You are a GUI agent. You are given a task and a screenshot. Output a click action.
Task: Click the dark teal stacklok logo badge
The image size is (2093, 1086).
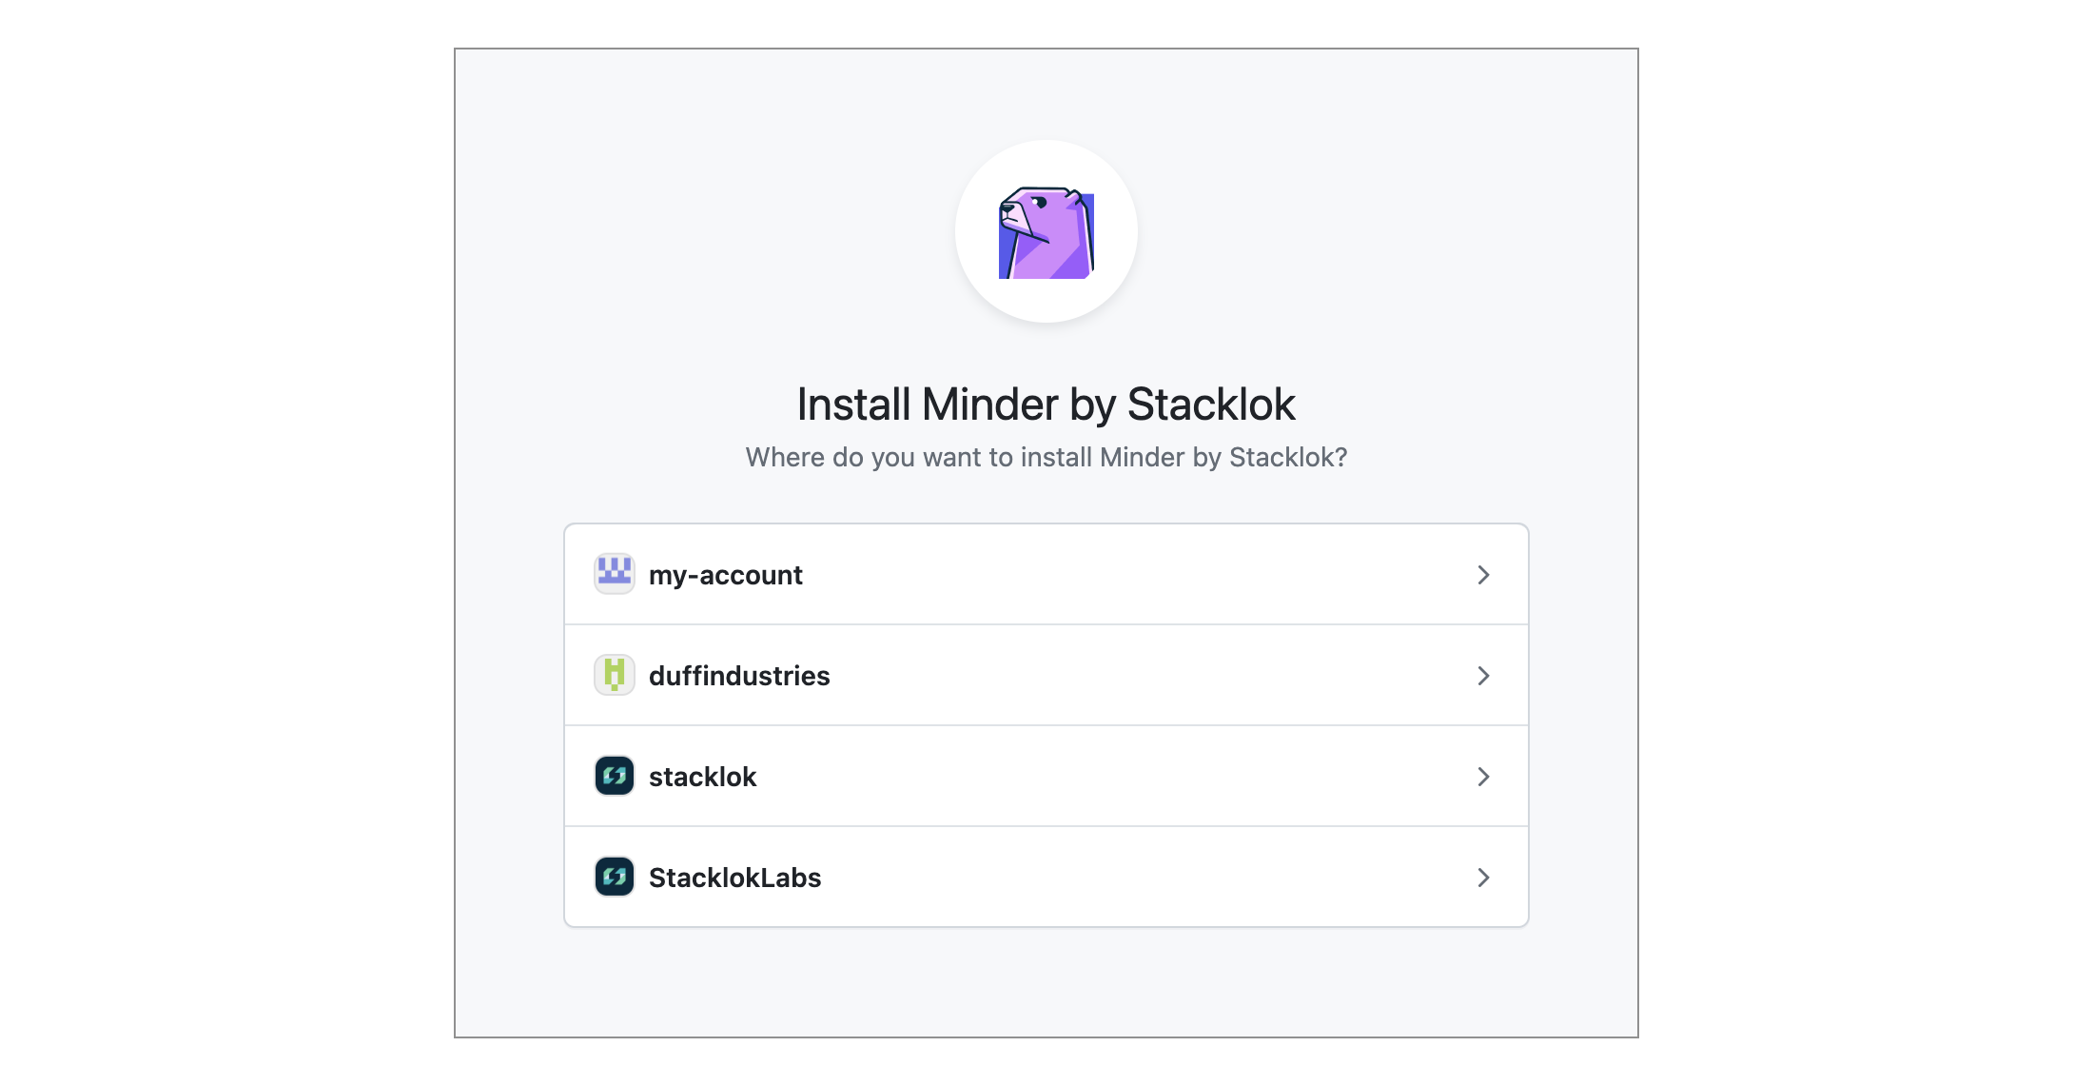pyautogui.click(x=615, y=776)
